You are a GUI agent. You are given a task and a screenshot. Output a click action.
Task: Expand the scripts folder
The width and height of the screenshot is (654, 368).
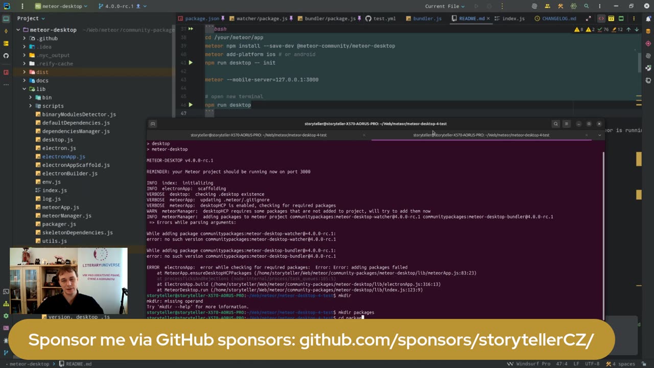[x=30, y=106]
